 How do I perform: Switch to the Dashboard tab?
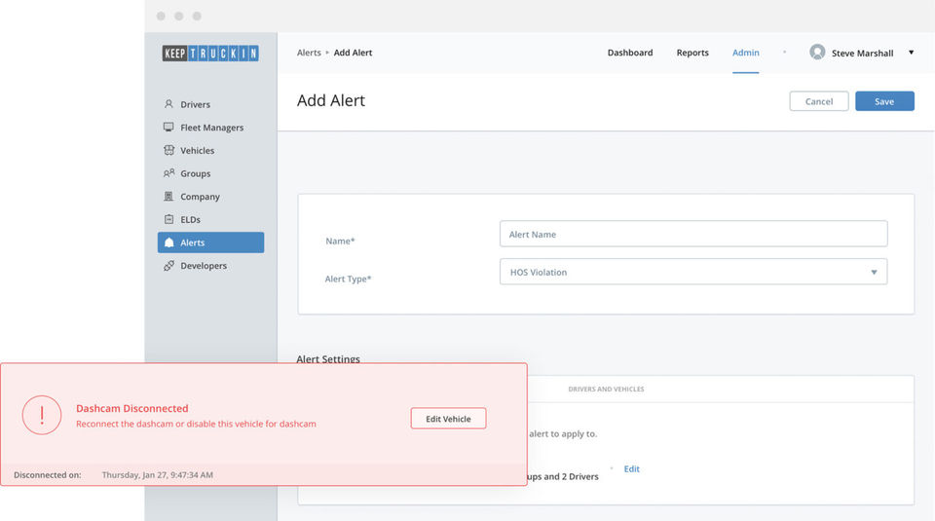630,53
